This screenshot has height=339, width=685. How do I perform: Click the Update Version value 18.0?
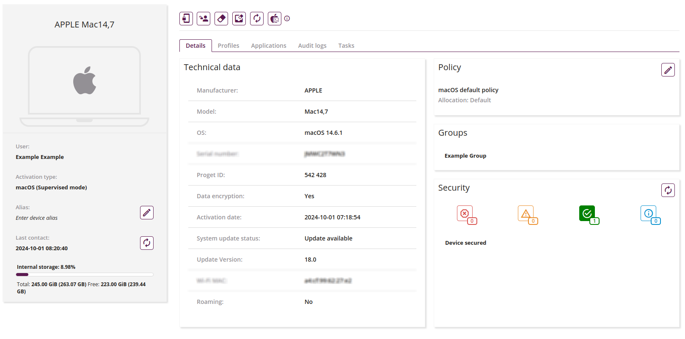(x=311, y=260)
